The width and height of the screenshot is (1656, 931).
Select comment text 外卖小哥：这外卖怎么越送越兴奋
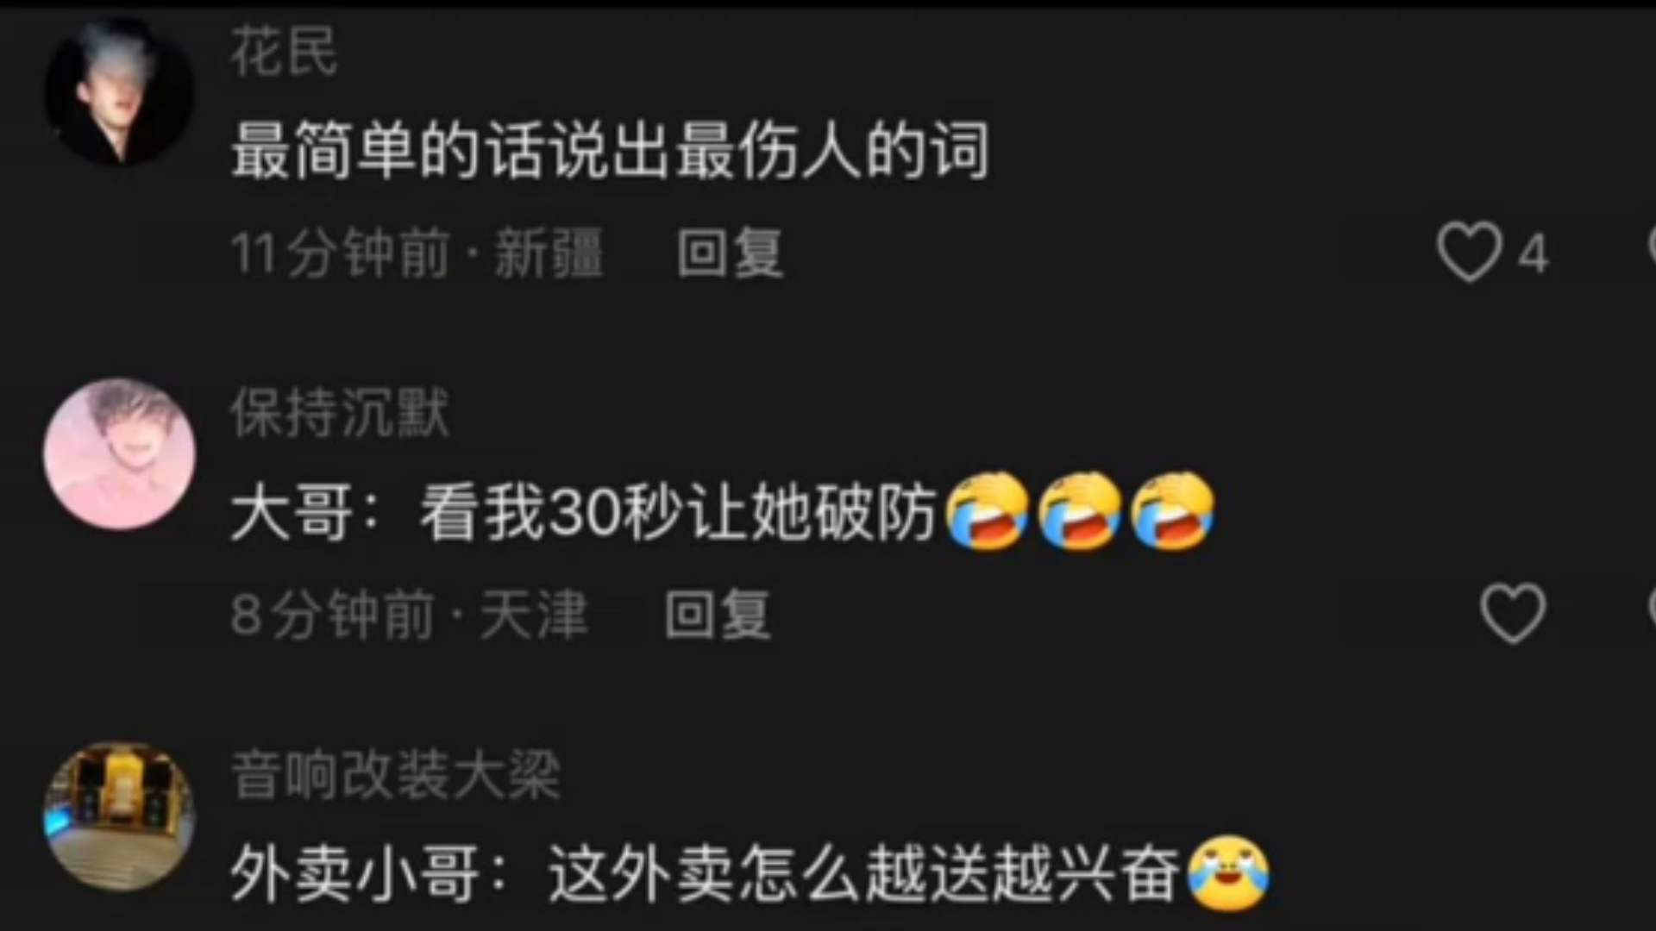coord(706,875)
